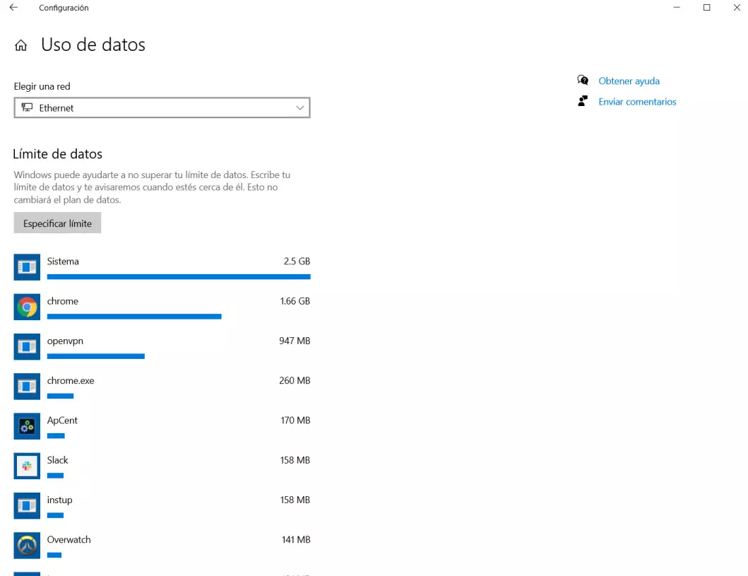
Task: Open the Obtener ayuda link
Action: (x=629, y=81)
